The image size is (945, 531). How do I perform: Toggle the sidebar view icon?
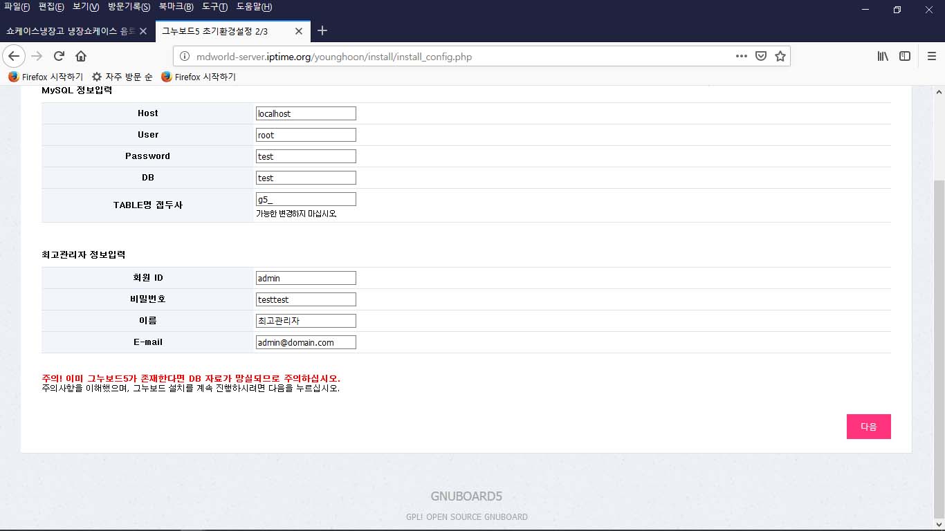[x=904, y=57]
